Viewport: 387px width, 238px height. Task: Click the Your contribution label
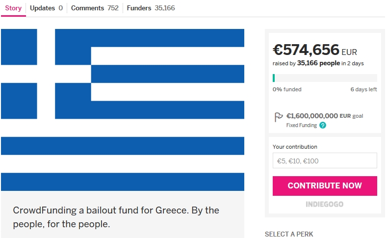click(295, 147)
